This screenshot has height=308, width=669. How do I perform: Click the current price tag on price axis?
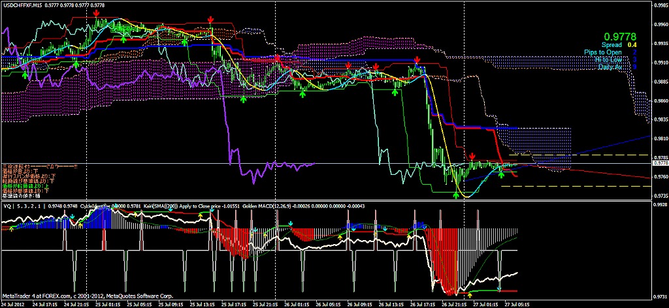click(659, 163)
